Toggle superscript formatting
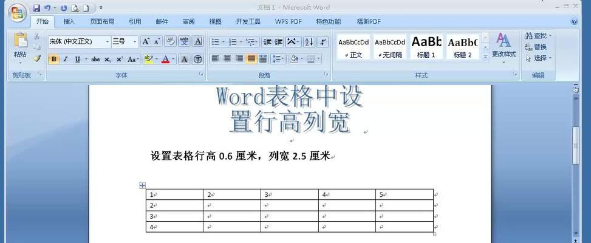 [x=120, y=59]
